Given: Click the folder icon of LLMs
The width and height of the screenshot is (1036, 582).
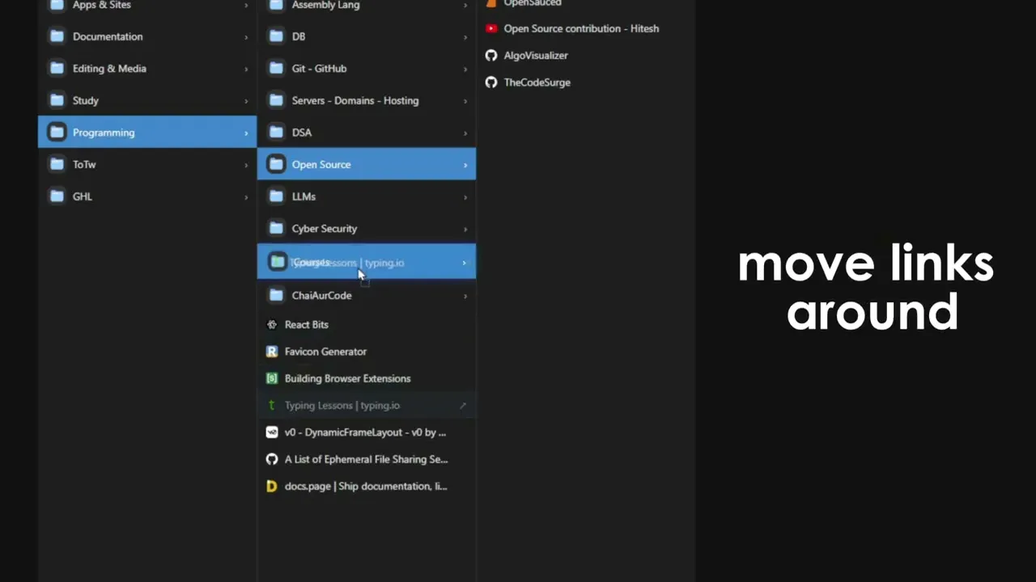Looking at the screenshot, I should tap(276, 196).
